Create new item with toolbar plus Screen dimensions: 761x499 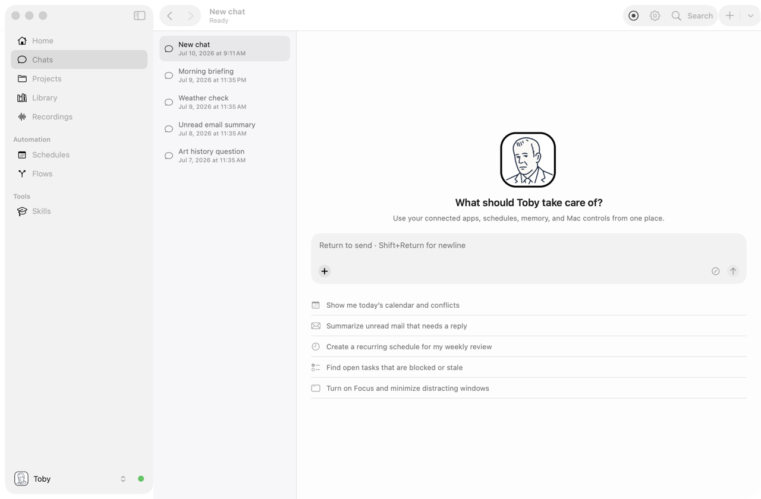(729, 16)
